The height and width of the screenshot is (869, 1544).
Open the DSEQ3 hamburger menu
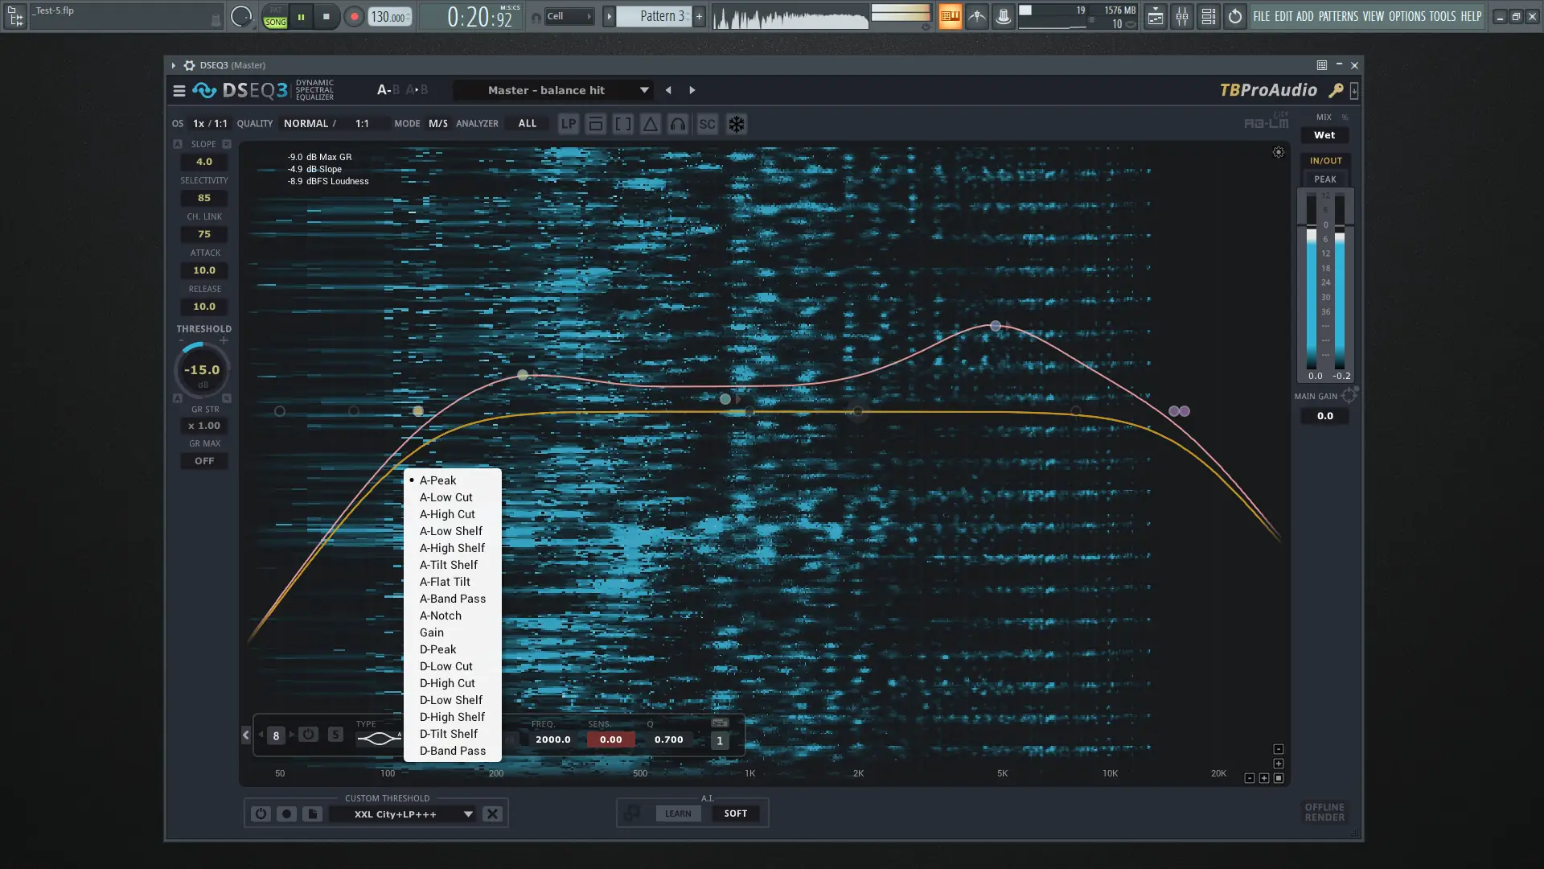[179, 91]
